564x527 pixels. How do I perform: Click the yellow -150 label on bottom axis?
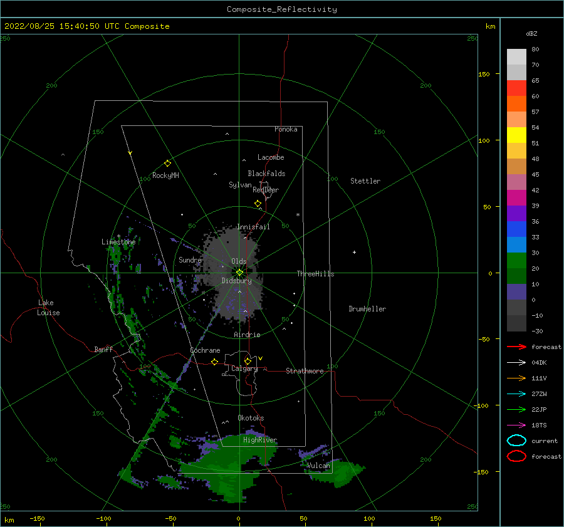point(37,518)
